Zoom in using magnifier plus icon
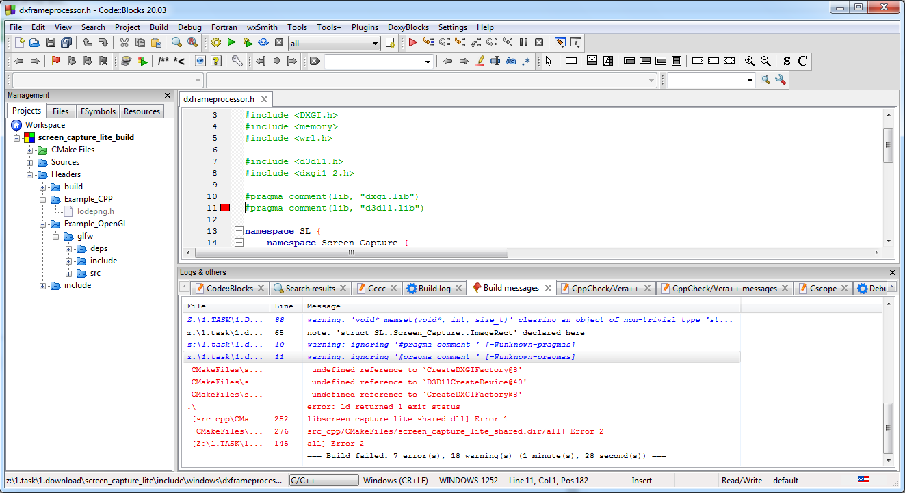 coord(750,62)
